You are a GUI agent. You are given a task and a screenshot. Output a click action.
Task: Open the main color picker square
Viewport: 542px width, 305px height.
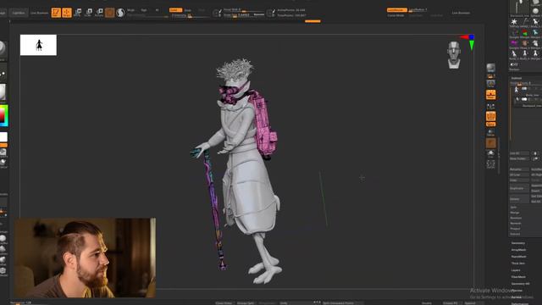pos(3,116)
